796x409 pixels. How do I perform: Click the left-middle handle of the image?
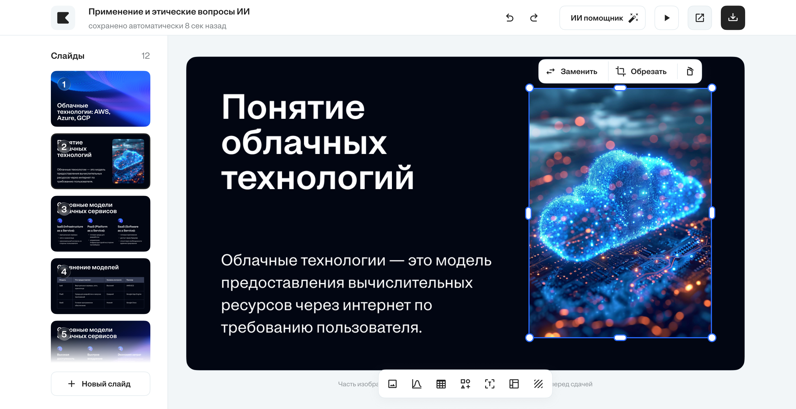tap(528, 213)
